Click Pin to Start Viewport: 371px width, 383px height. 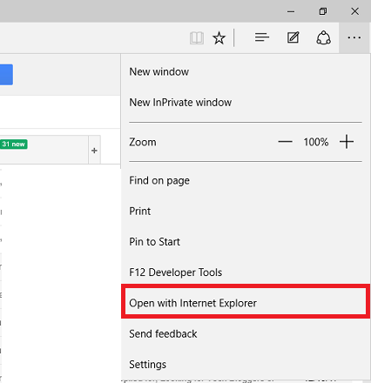(246, 242)
